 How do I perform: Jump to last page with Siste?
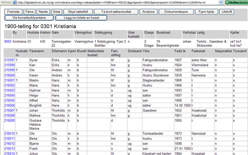(57, 12)
